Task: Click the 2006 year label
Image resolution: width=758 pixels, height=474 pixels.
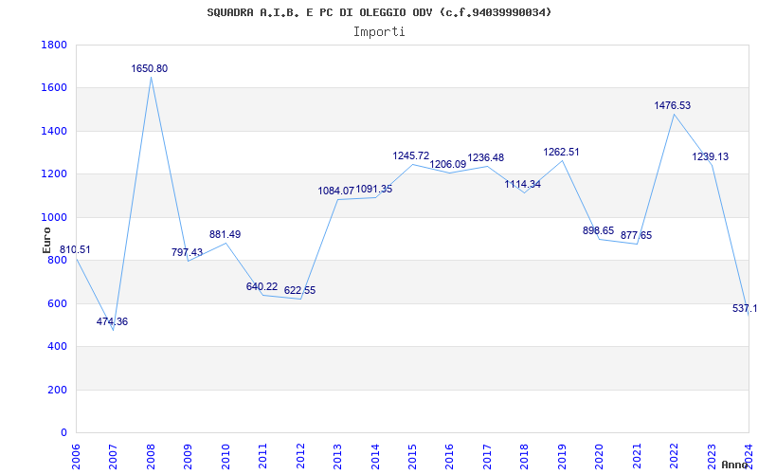Action: (x=76, y=455)
